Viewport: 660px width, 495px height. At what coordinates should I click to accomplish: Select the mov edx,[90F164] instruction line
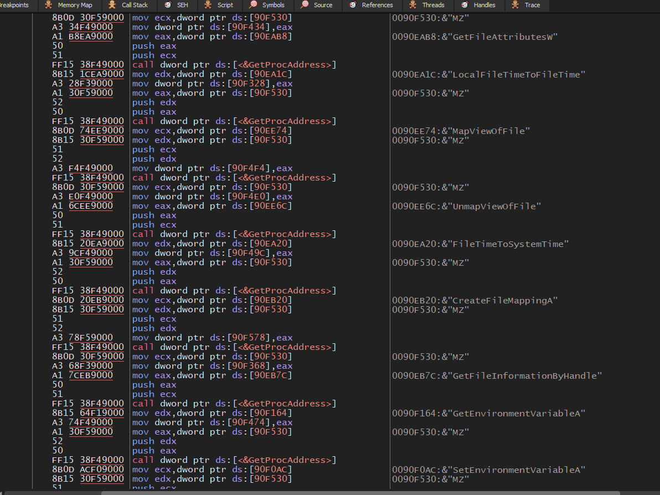point(212,413)
